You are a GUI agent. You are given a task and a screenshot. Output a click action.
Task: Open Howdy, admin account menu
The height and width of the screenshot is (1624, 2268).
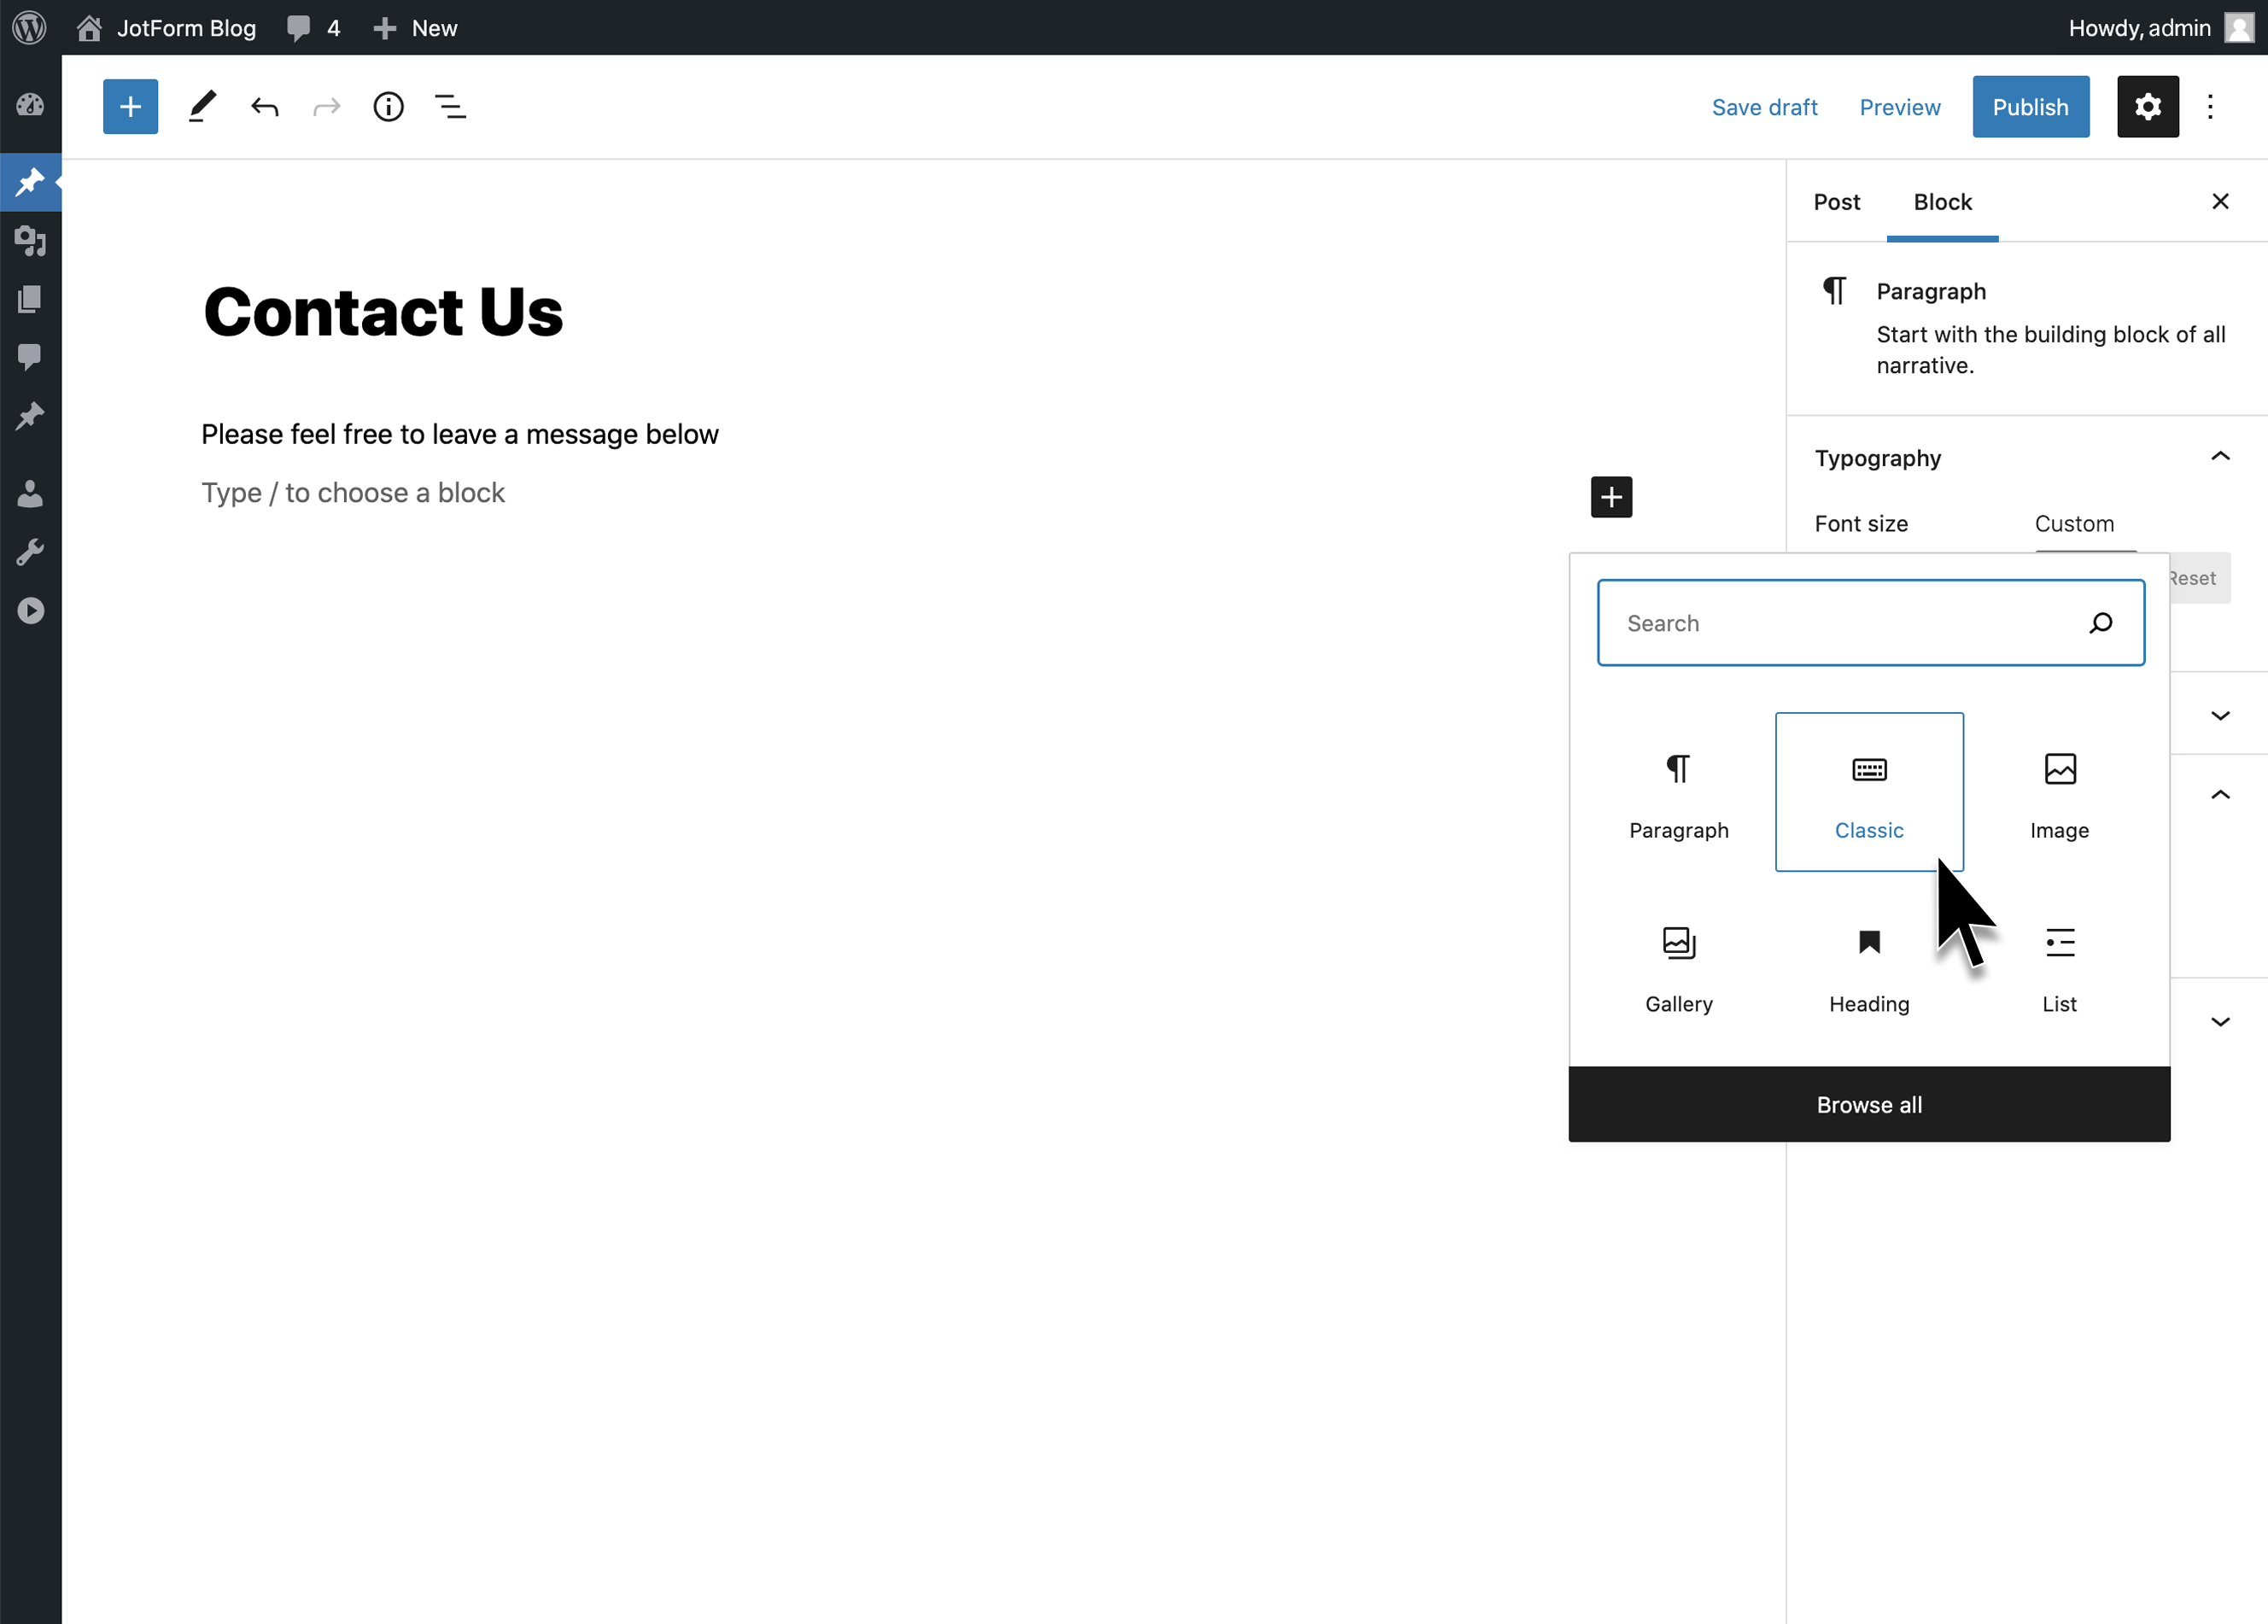pos(2161,28)
